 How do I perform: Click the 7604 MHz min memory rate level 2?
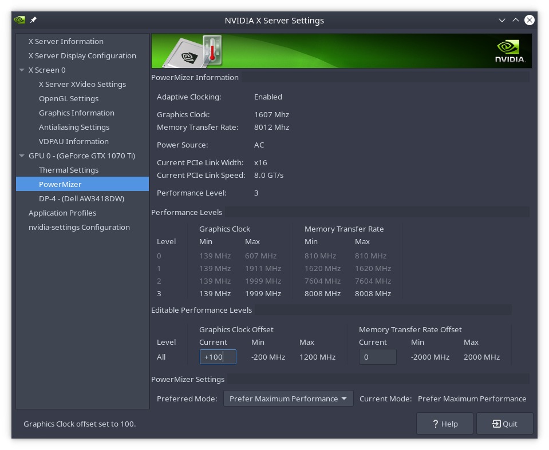click(322, 281)
